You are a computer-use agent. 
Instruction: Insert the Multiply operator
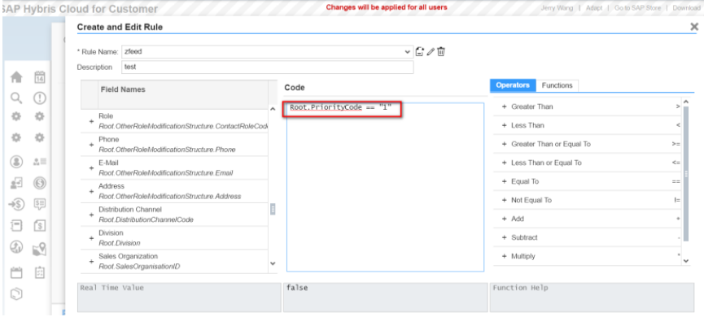[x=505, y=256]
